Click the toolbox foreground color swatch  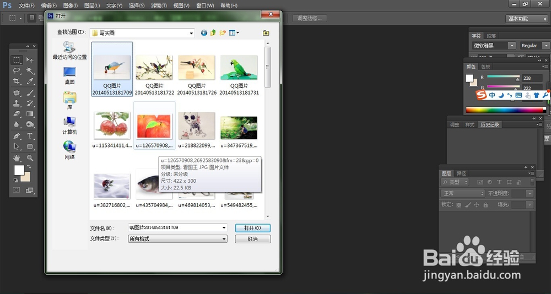19,170
